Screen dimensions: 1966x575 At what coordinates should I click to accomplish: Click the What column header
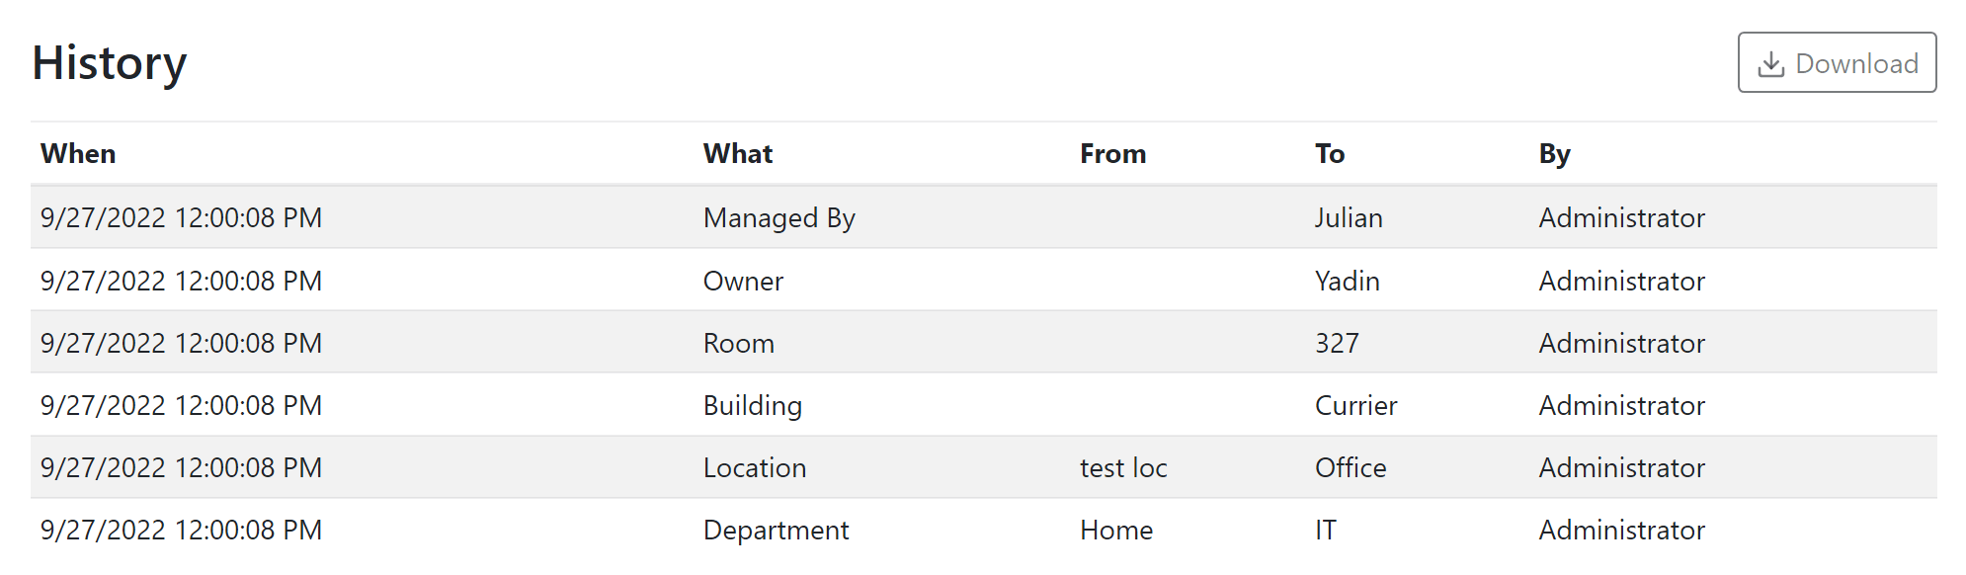(x=737, y=153)
